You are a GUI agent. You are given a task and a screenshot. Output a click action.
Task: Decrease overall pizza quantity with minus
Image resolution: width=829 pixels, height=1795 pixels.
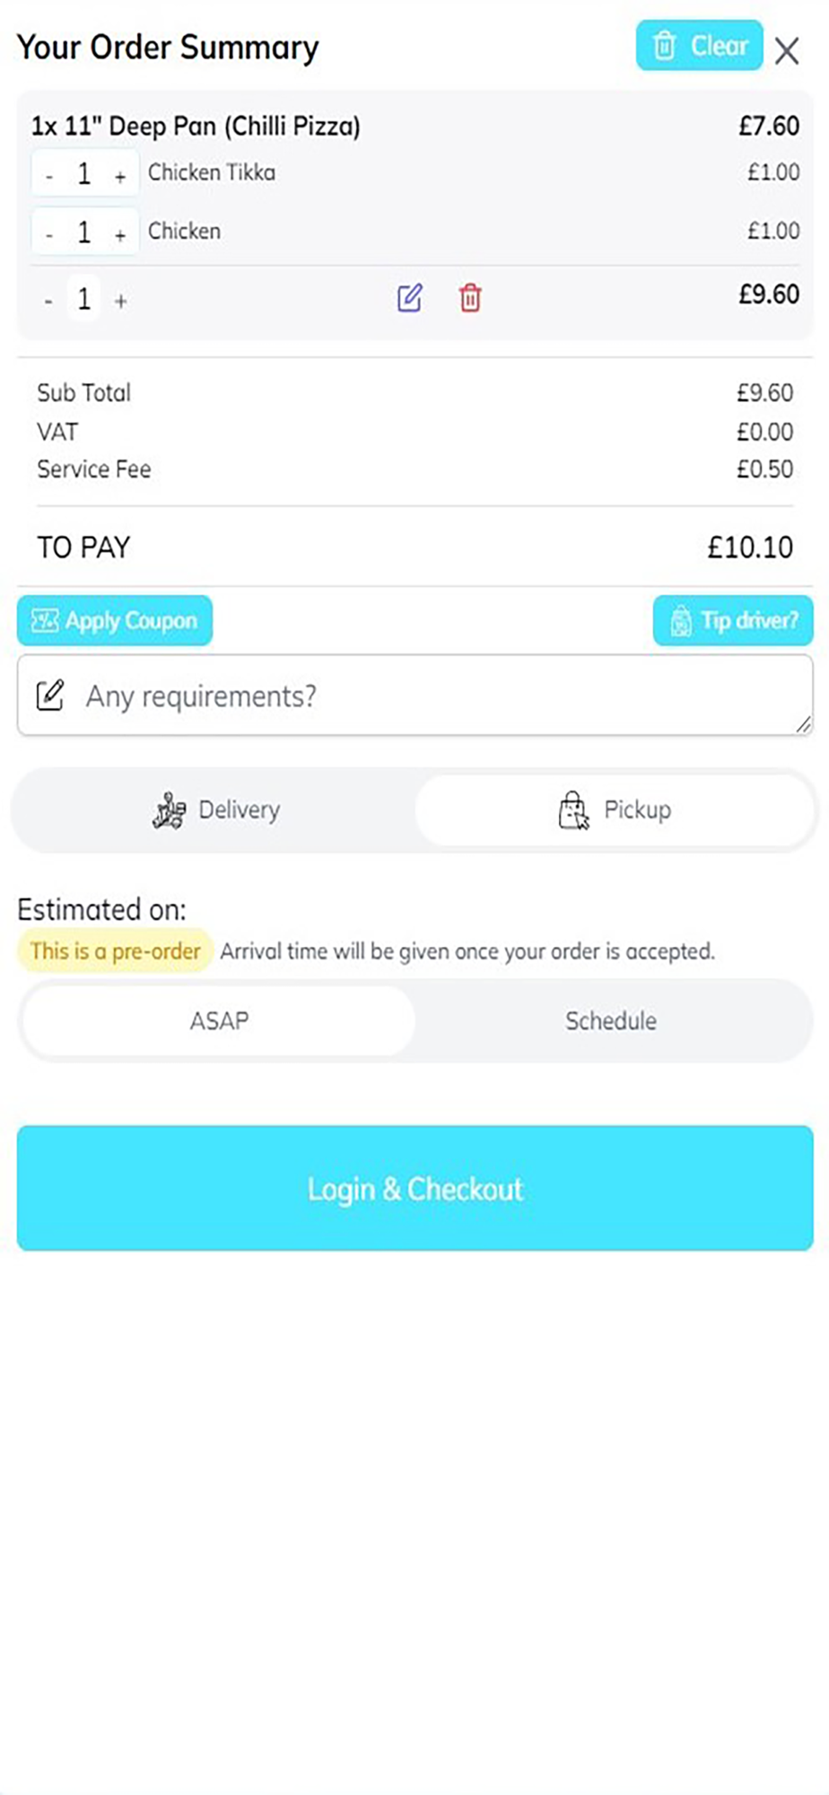tap(48, 301)
